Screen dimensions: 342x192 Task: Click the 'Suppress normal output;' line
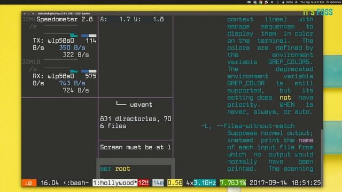270,133
